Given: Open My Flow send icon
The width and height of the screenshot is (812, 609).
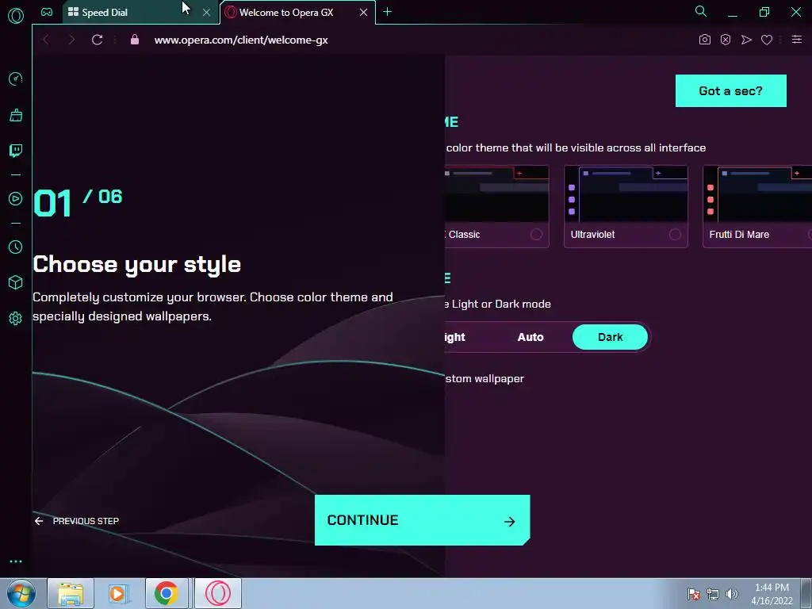Looking at the screenshot, I should coord(746,40).
